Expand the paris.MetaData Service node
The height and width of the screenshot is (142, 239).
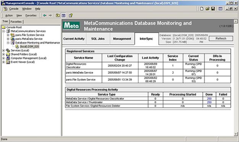[x=8, y=39]
